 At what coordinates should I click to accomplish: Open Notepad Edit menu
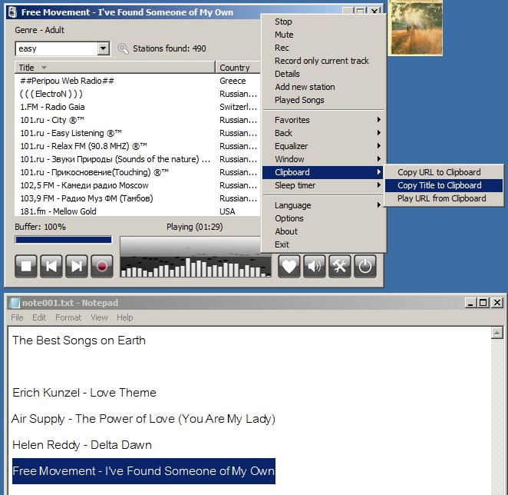[39, 317]
